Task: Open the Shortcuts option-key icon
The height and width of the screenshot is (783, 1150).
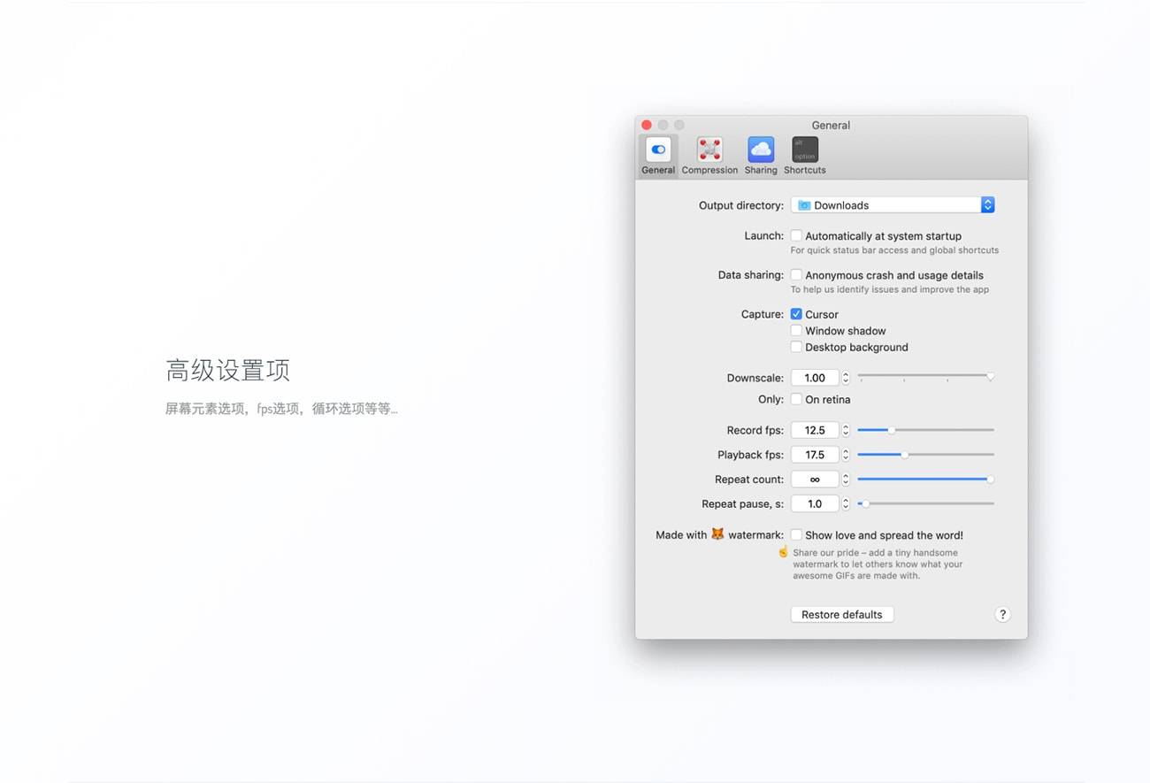Action: (x=805, y=150)
